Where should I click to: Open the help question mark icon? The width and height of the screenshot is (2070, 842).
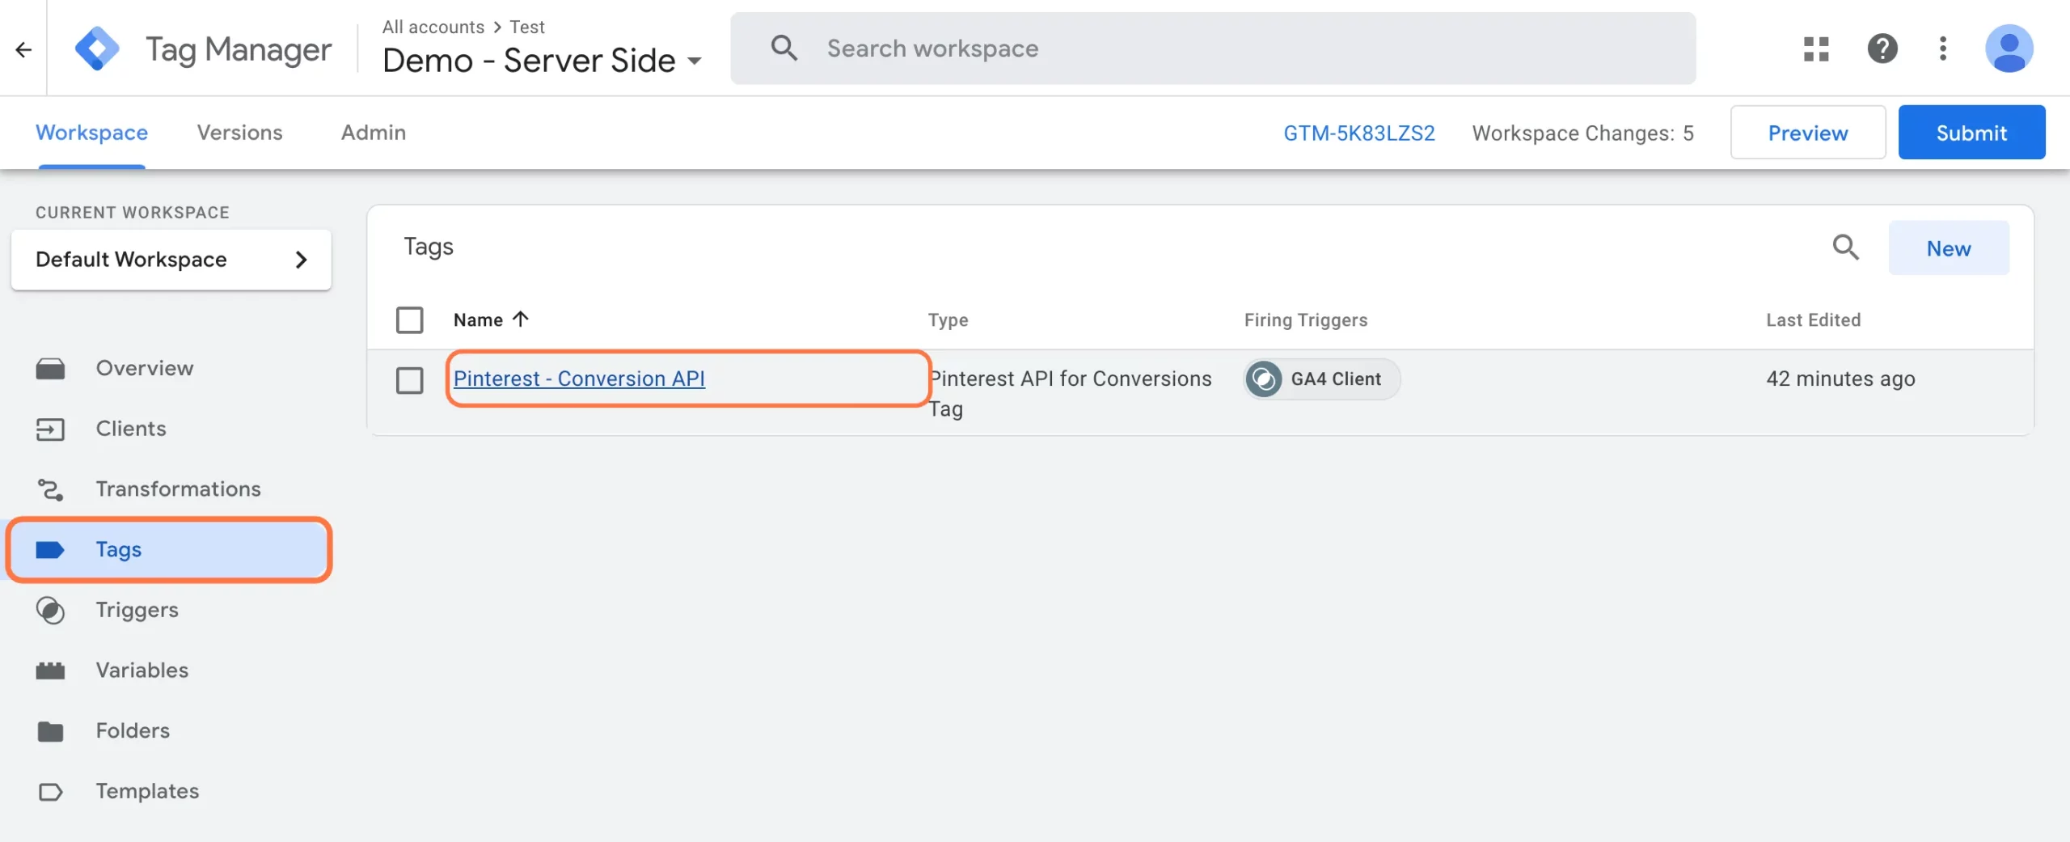point(1882,49)
